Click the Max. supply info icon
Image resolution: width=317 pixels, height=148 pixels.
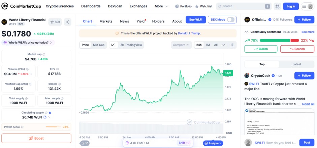click(62, 99)
